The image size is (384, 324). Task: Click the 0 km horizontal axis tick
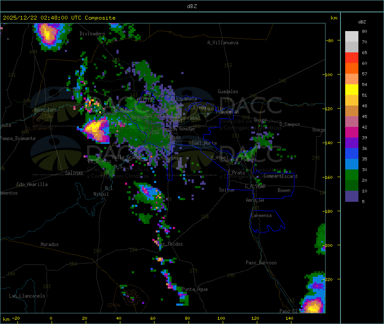tap(51, 318)
